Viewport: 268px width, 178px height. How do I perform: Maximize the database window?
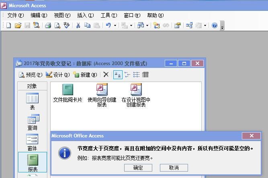pyautogui.click(x=184, y=63)
